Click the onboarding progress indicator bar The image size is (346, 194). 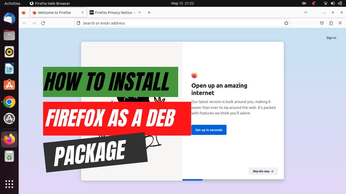point(233,180)
